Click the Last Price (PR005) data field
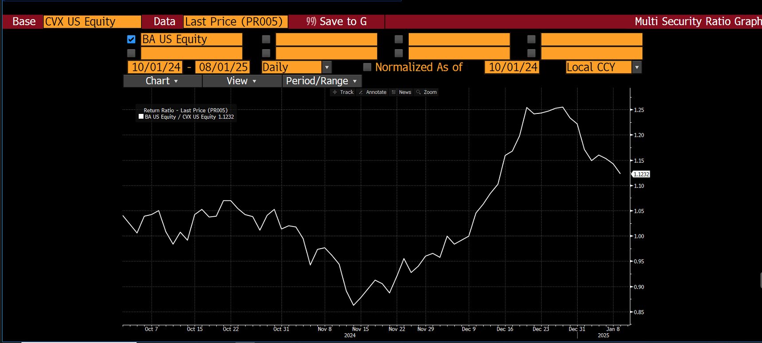762x343 pixels. click(x=235, y=22)
